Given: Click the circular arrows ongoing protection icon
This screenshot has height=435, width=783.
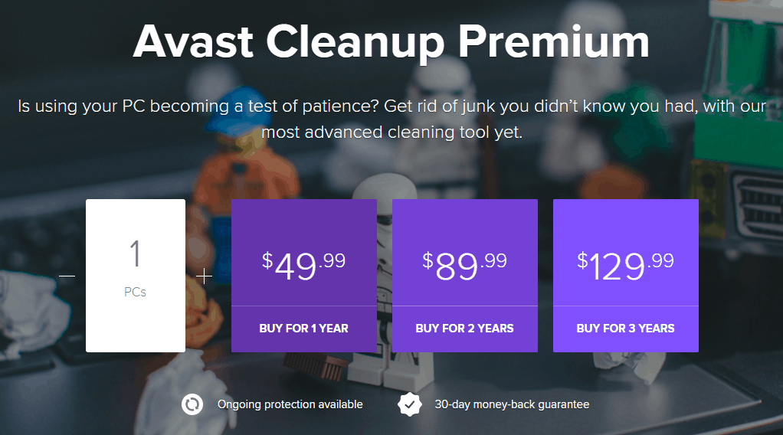Looking at the screenshot, I should coord(192,404).
